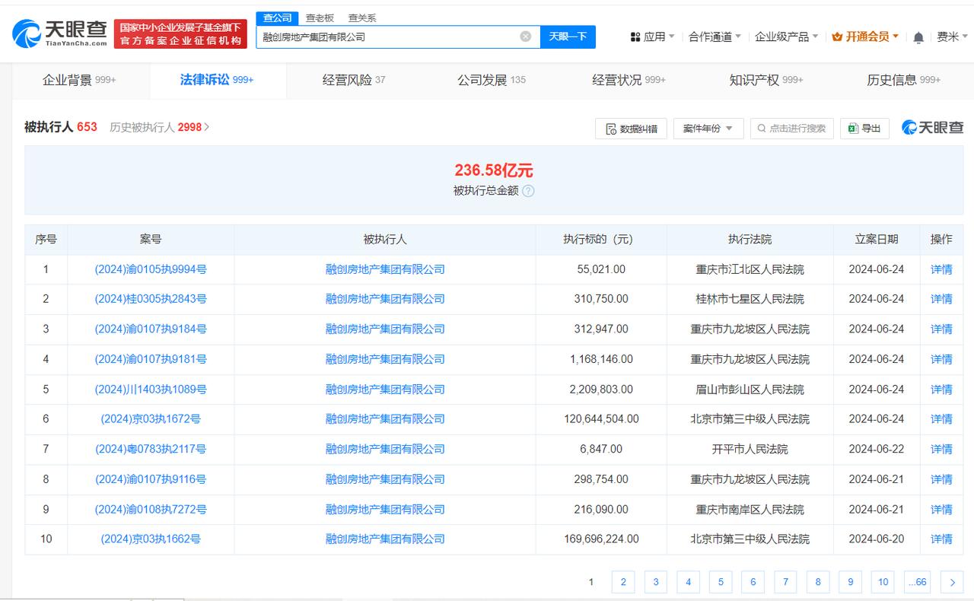This screenshot has height=601, width=974.
Task: Click the 天眼一下 search button
Action: tap(568, 37)
